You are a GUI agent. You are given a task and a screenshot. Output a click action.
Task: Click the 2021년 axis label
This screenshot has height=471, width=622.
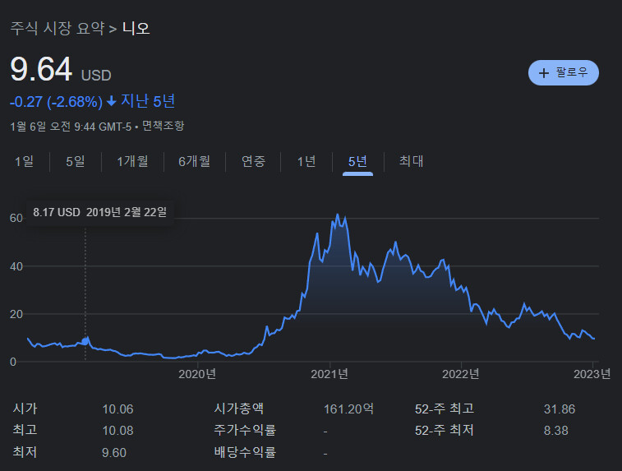tap(329, 374)
